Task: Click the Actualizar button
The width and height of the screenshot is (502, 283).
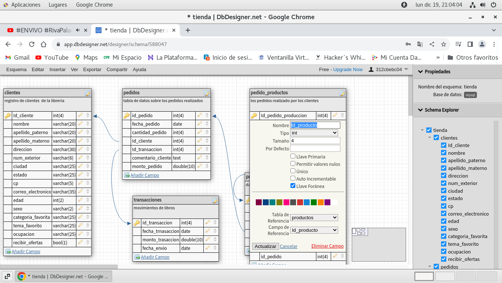Action: point(265,246)
